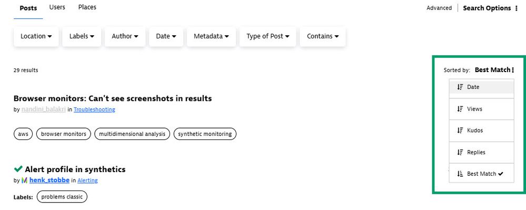Click the Advanced search link
The height and width of the screenshot is (210, 526).
(x=439, y=8)
